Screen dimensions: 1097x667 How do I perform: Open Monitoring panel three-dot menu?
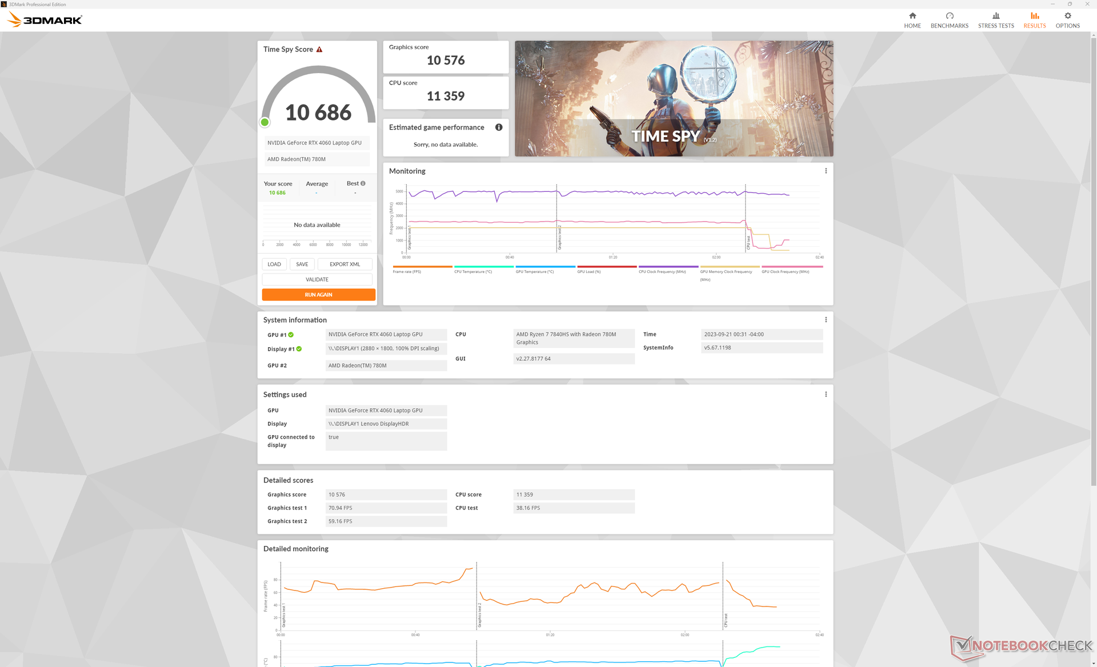[826, 171]
